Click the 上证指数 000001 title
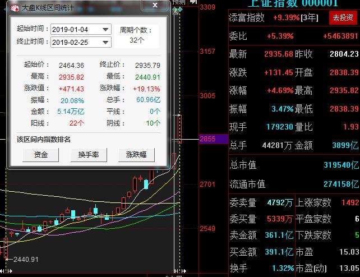 coord(293,3)
